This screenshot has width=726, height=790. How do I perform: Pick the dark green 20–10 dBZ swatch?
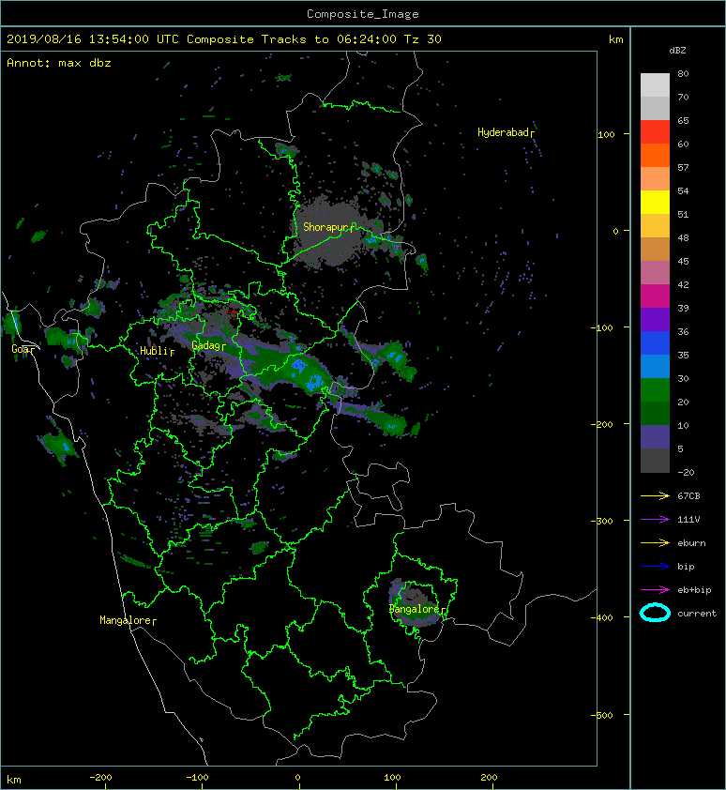(x=655, y=413)
